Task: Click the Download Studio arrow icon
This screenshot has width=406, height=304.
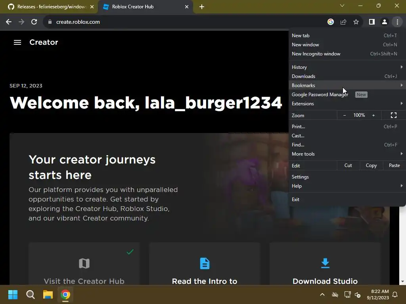Action: click(325, 263)
